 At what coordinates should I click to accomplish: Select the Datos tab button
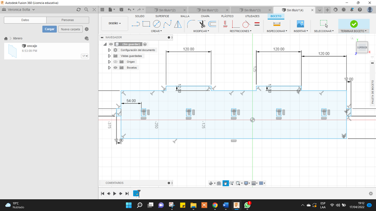point(25,20)
